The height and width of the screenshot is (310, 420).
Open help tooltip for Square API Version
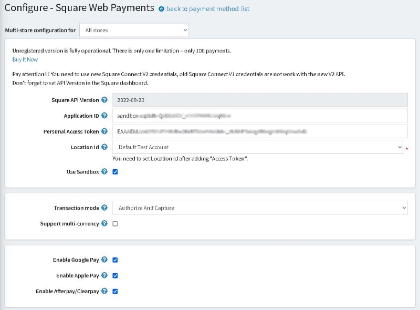click(x=104, y=100)
